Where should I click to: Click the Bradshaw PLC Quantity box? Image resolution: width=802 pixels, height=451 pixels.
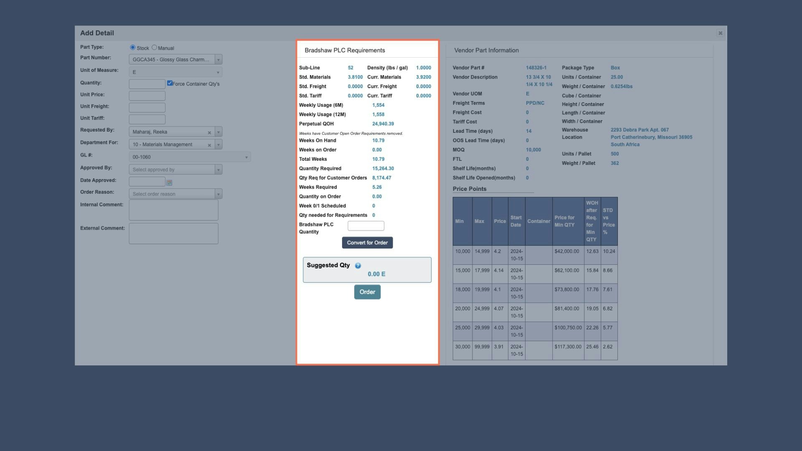[365, 225]
